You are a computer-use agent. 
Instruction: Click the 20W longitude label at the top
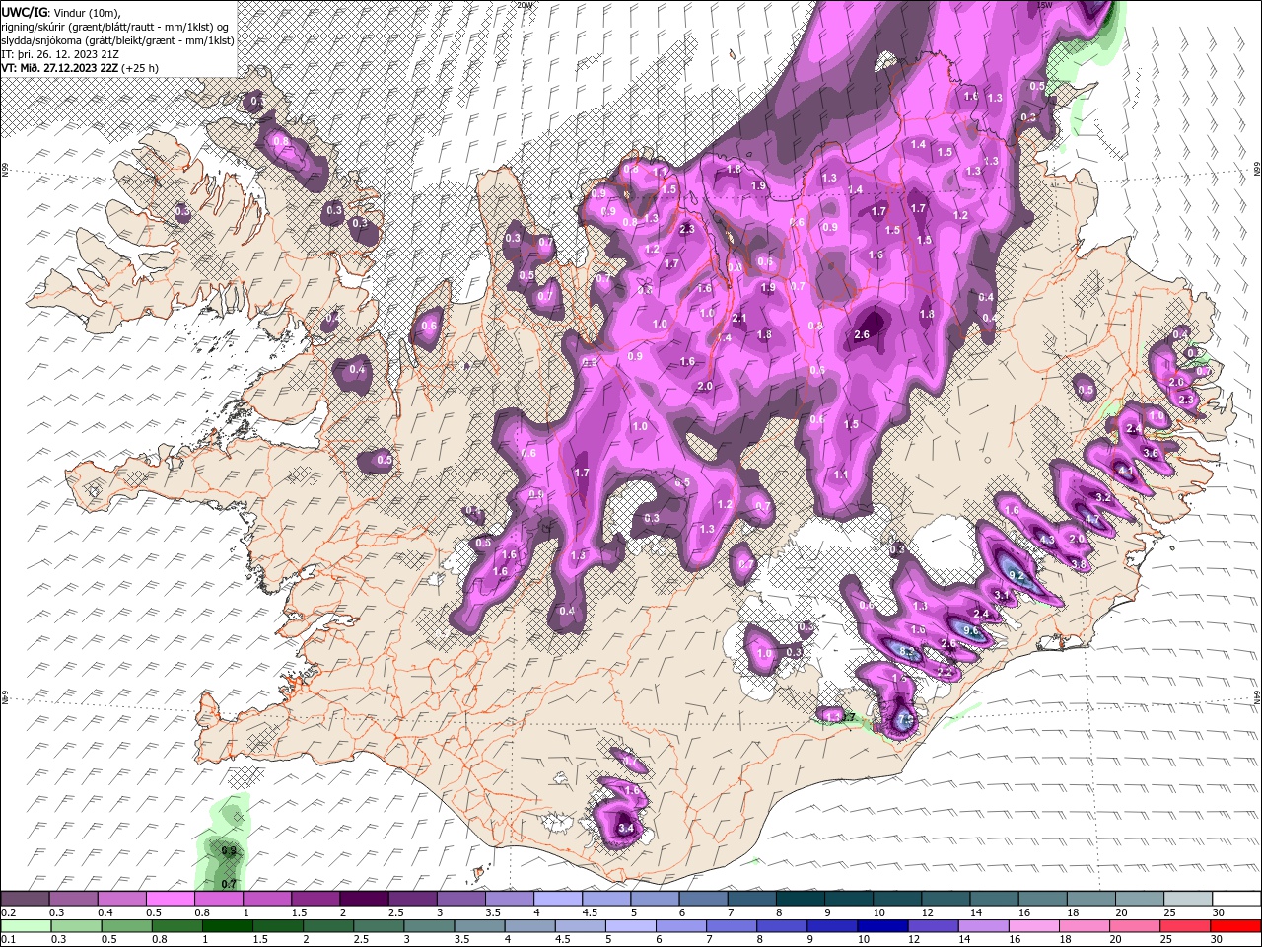click(x=525, y=5)
